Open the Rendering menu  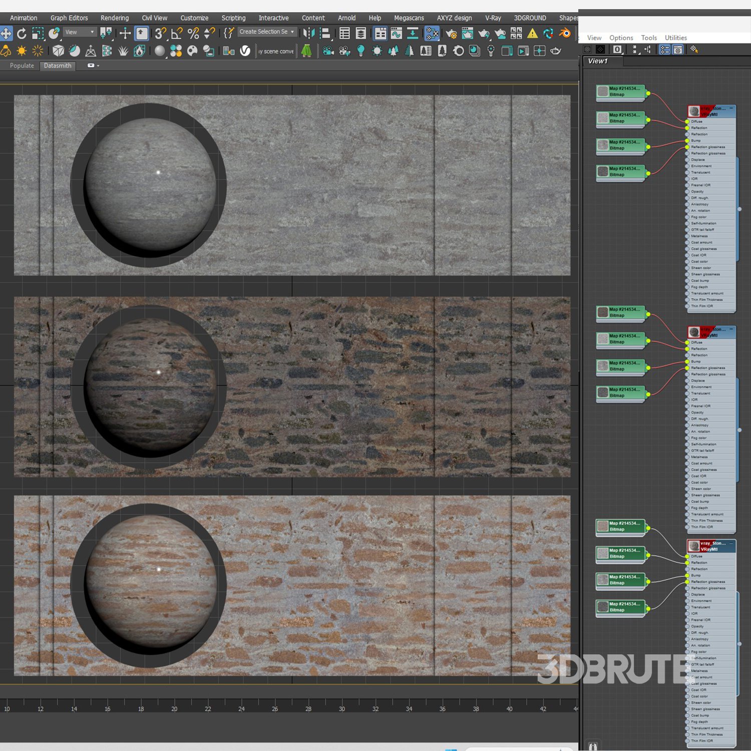coord(114,18)
